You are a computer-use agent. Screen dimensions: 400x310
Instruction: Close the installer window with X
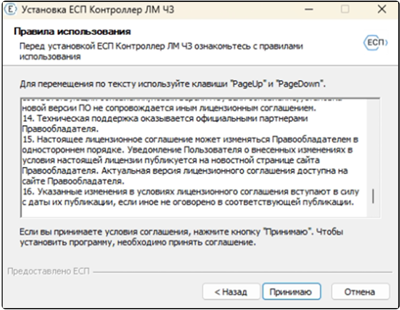point(382,9)
